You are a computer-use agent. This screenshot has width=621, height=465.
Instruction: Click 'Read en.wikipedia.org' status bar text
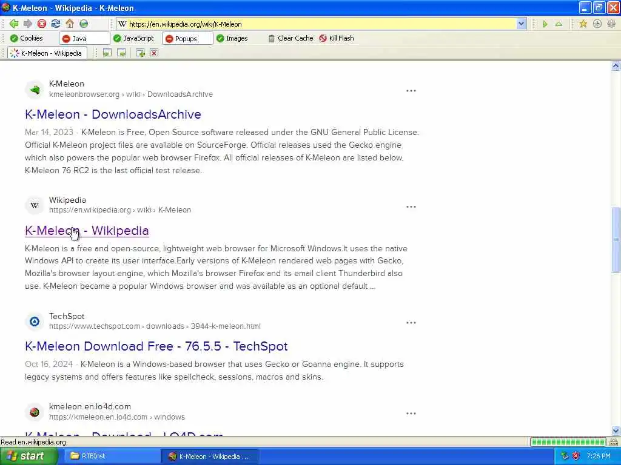[x=33, y=442]
